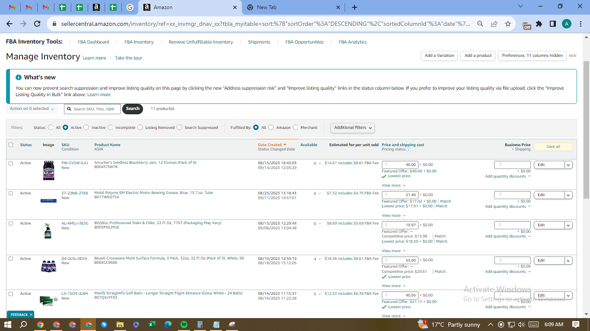The image size is (590, 331).
Task: Click the 40.00 price field for Smucker's Jam
Action: tap(400, 165)
